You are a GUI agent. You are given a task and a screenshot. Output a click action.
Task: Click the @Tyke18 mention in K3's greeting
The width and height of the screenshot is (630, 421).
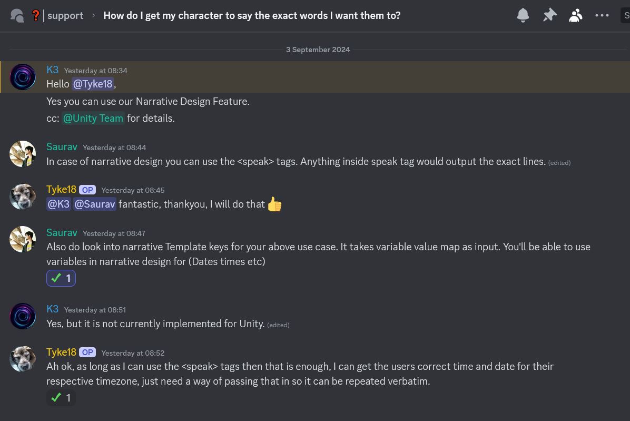[x=93, y=84]
